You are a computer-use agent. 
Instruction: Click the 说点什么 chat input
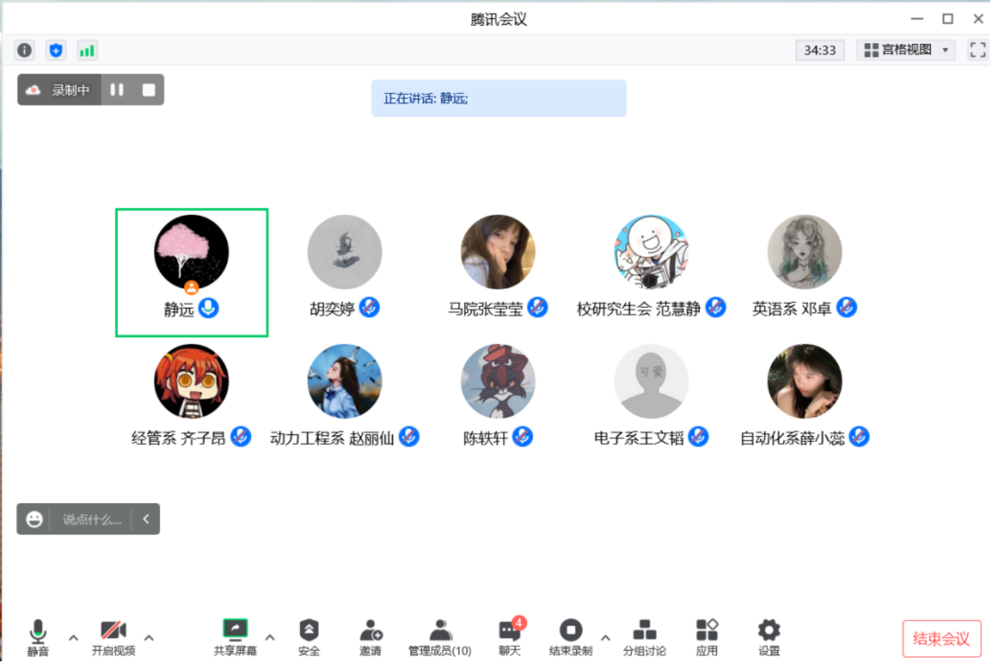pyautogui.click(x=92, y=519)
